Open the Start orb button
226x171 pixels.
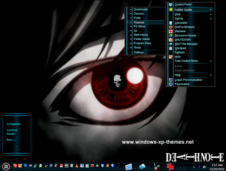(6, 166)
